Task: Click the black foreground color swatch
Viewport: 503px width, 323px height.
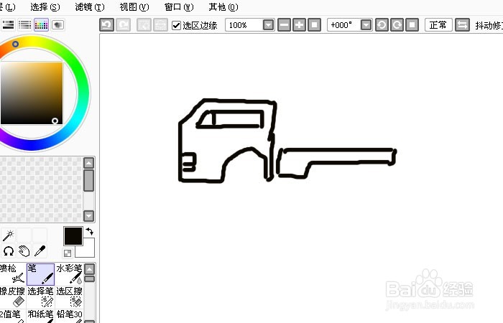Action: click(73, 236)
